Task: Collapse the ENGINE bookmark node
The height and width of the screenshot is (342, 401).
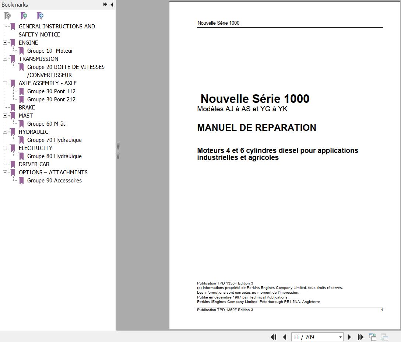Action: pos(5,43)
